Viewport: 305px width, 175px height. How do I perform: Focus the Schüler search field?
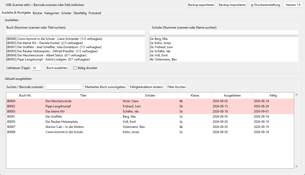[224, 32]
